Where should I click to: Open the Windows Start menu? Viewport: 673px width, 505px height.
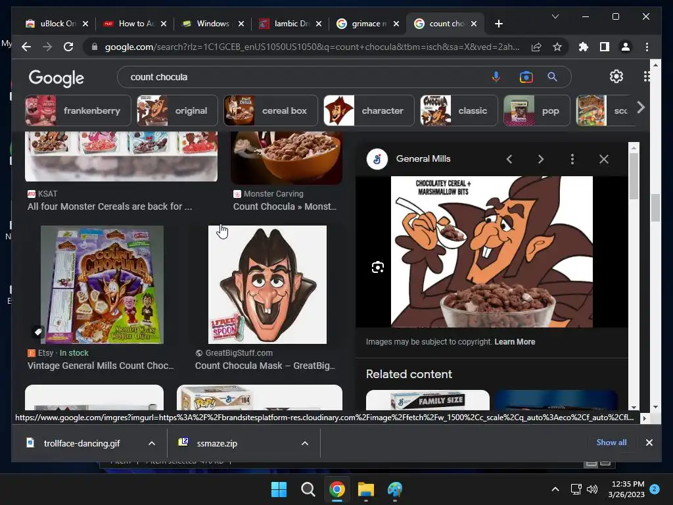[279, 489]
